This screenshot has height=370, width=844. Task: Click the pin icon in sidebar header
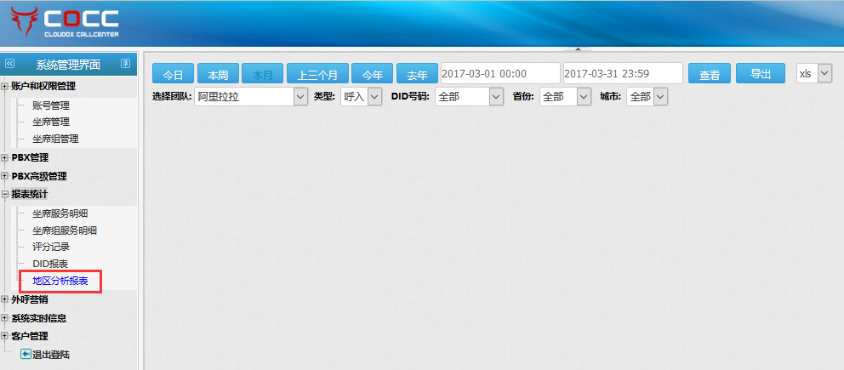(x=124, y=64)
